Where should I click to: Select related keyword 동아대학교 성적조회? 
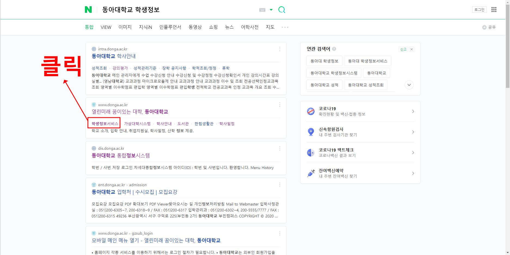pos(365,85)
